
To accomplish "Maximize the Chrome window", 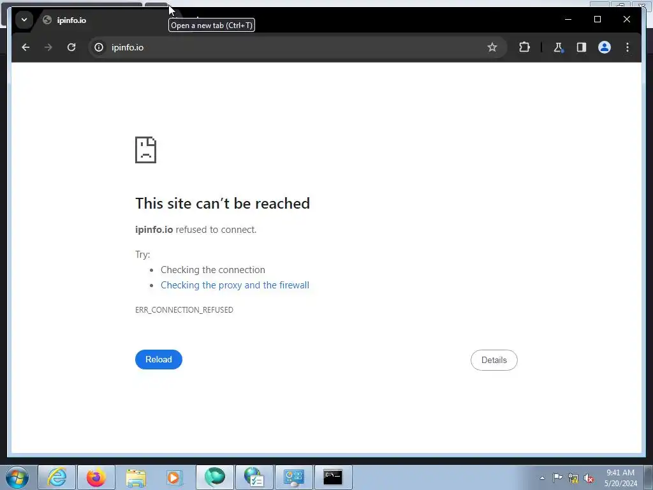I will 597,19.
